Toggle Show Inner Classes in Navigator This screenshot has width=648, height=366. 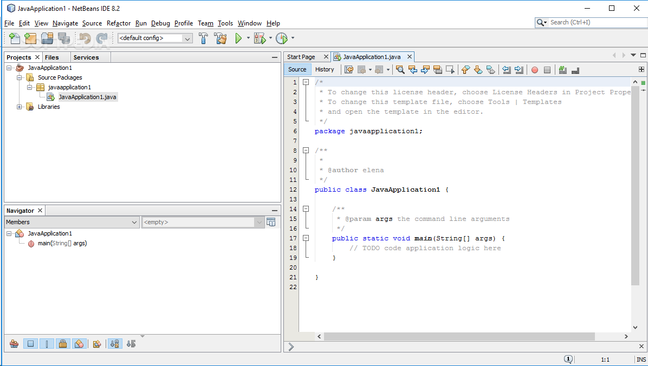pos(79,344)
